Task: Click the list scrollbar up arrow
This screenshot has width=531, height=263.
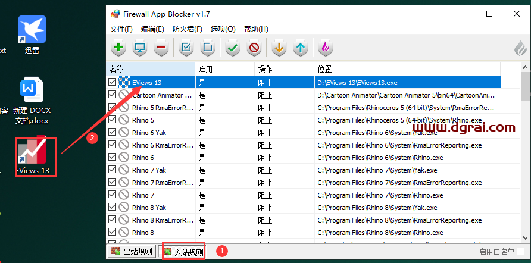Action: (x=526, y=67)
